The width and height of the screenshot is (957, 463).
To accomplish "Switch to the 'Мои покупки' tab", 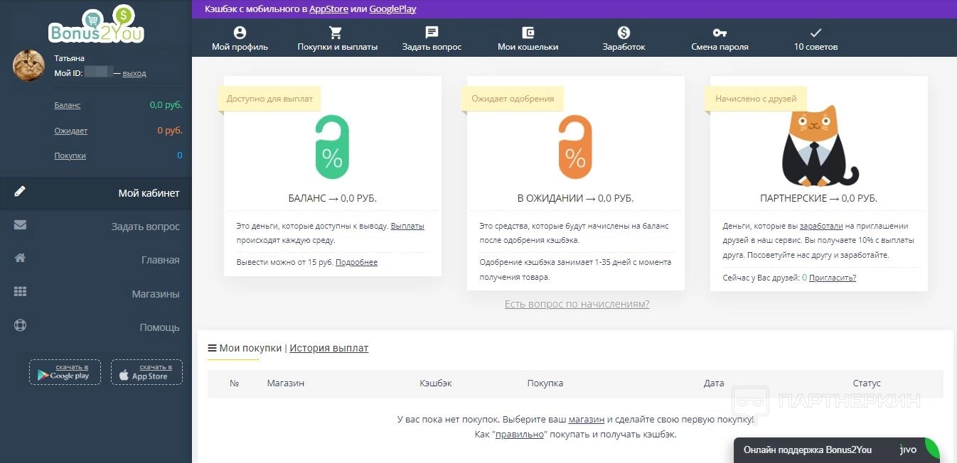I will 251,348.
